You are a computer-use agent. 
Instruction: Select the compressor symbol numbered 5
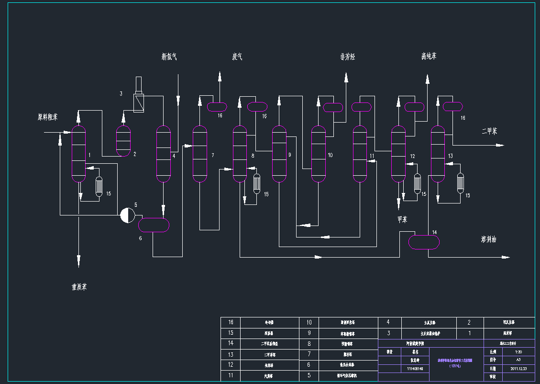coord(127,215)
